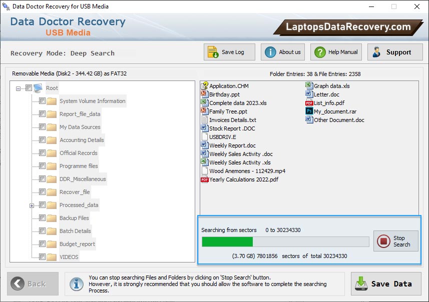Click the info icon beside the hint text
The width and height of the screenshot is (429, 302).
[x=76, y=284]
